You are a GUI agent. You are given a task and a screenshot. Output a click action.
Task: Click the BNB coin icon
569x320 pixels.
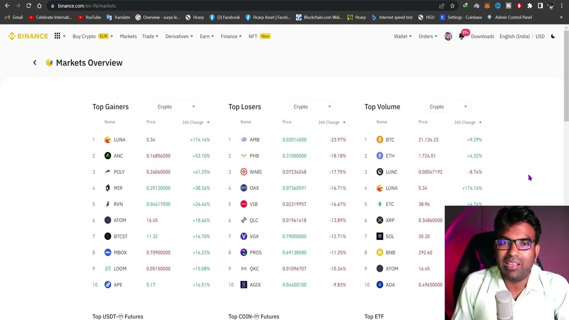(380, 252)
